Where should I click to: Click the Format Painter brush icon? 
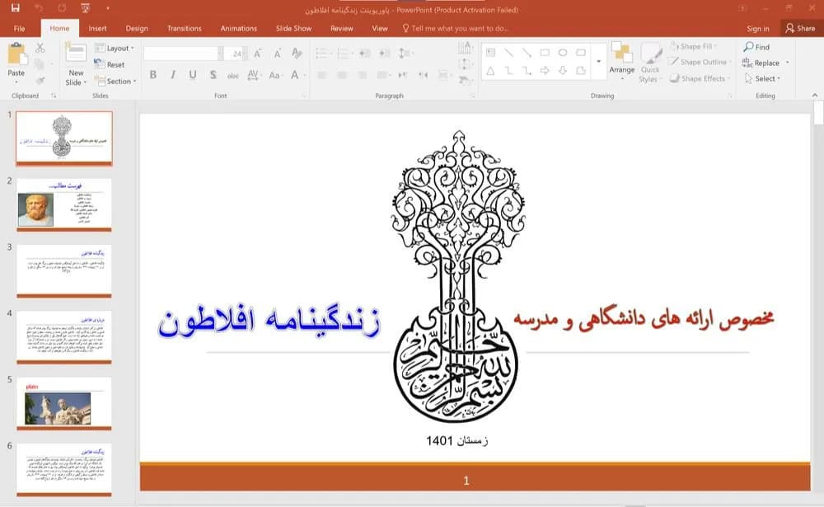(x=40, y=81)
